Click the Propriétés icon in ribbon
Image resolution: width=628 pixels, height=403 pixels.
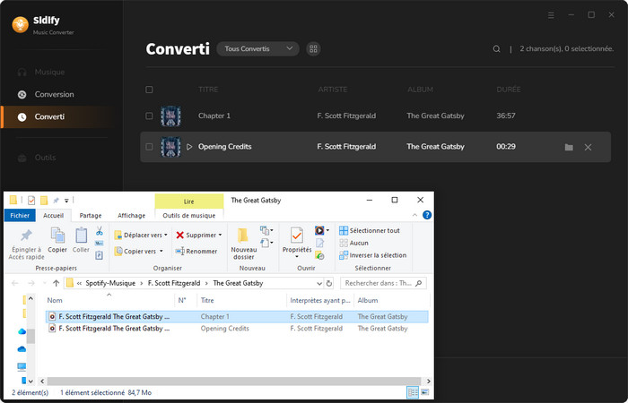296,236
